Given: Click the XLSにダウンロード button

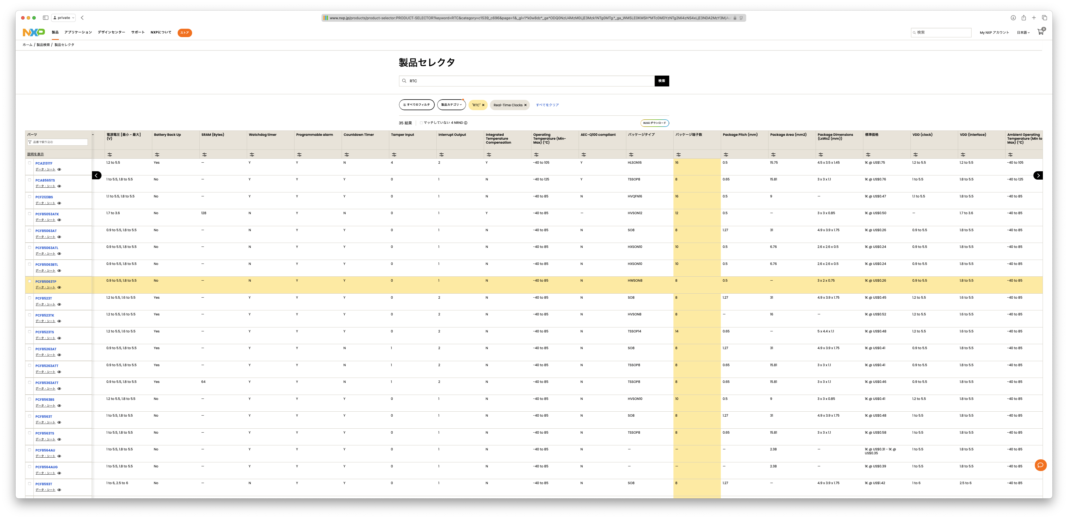Looking at the screenshot, I should 655,123.
